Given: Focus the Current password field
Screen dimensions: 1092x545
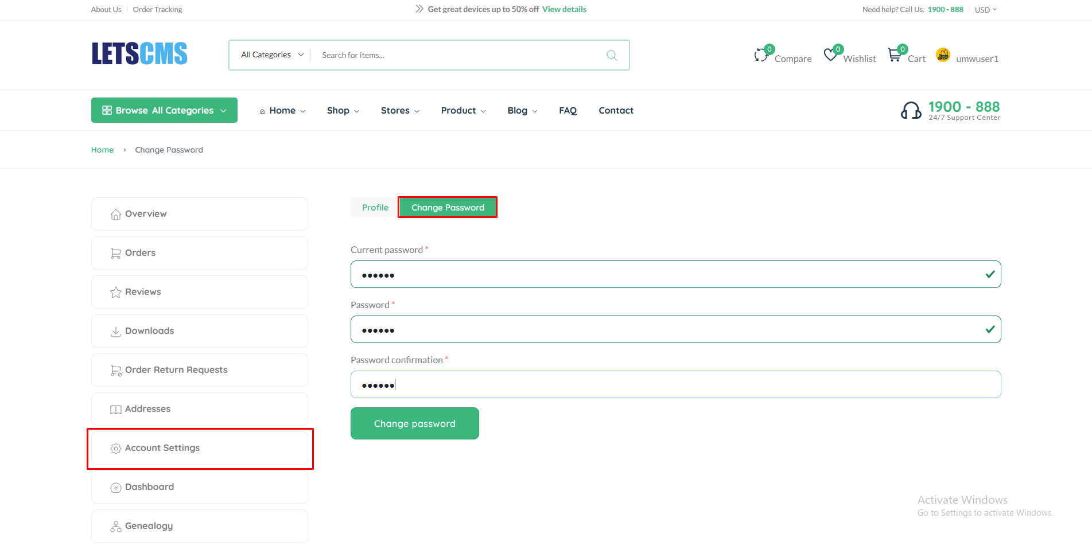Looking at the screenshot, I should pos(666,275).
